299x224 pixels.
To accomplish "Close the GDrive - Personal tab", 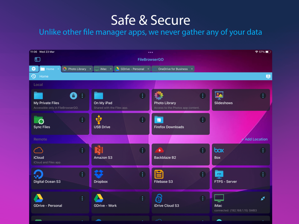I will click(148, 69).
